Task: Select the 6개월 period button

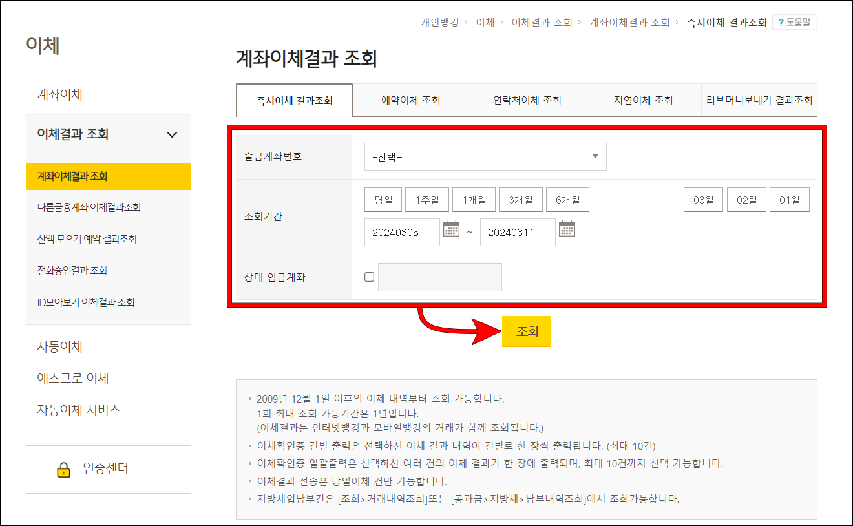Action: pyautogui.click(x=567, y=200)
